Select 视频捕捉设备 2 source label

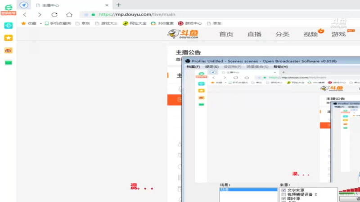click(302, 194)
